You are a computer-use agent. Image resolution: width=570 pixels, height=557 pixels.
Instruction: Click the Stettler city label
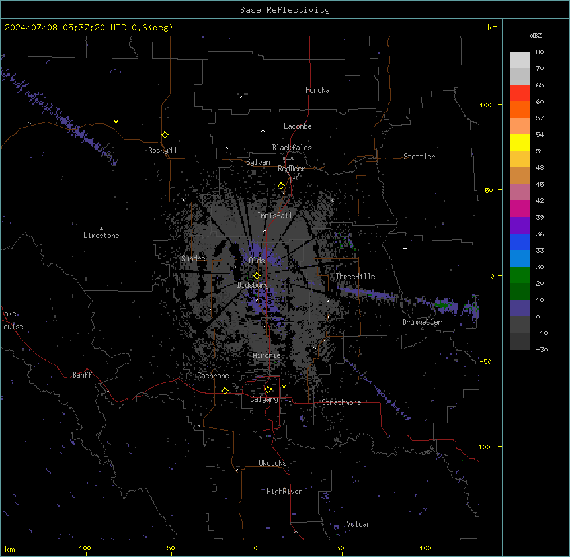(419, 157)
